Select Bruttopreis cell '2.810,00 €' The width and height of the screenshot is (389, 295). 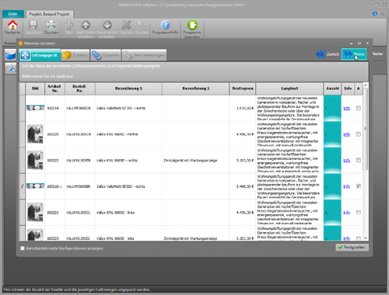(242, 108)
